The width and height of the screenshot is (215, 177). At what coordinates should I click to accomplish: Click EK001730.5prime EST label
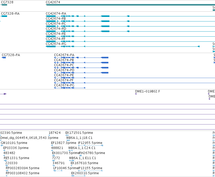pyautogui.click(x=66, y=153)
